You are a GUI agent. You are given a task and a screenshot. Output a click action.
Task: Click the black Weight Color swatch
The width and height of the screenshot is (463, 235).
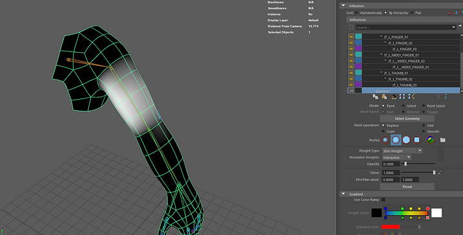376,213
